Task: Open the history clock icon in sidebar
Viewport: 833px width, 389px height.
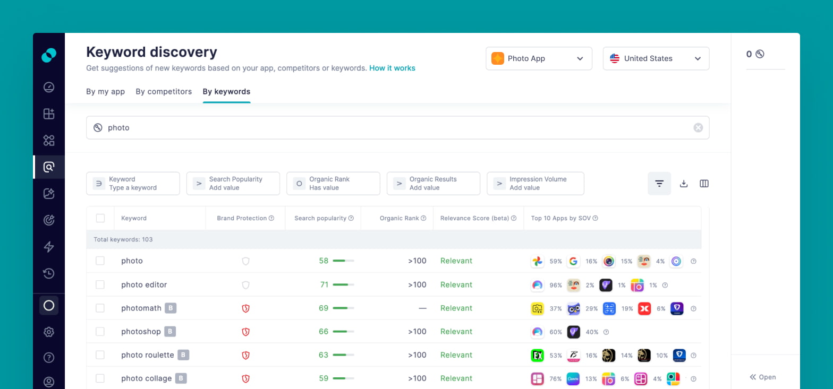Action: [x=49, y=273]
